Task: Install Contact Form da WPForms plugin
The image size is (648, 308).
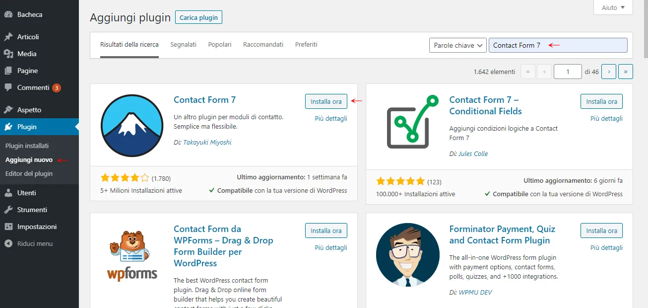Action: [326, 231]
